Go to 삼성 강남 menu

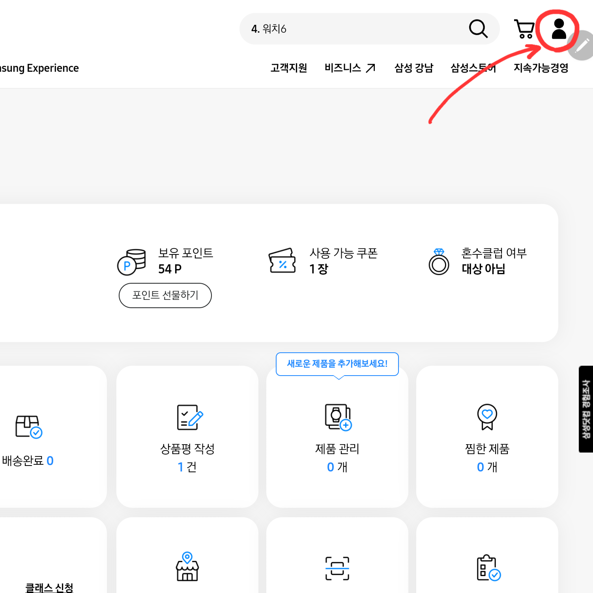pyautogui.click(x=414, y=68)
